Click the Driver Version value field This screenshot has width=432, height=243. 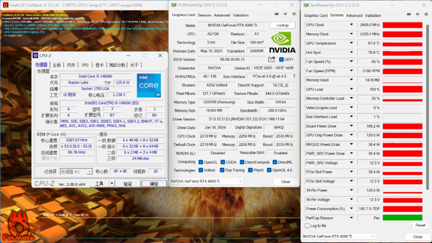click(246, 119)
